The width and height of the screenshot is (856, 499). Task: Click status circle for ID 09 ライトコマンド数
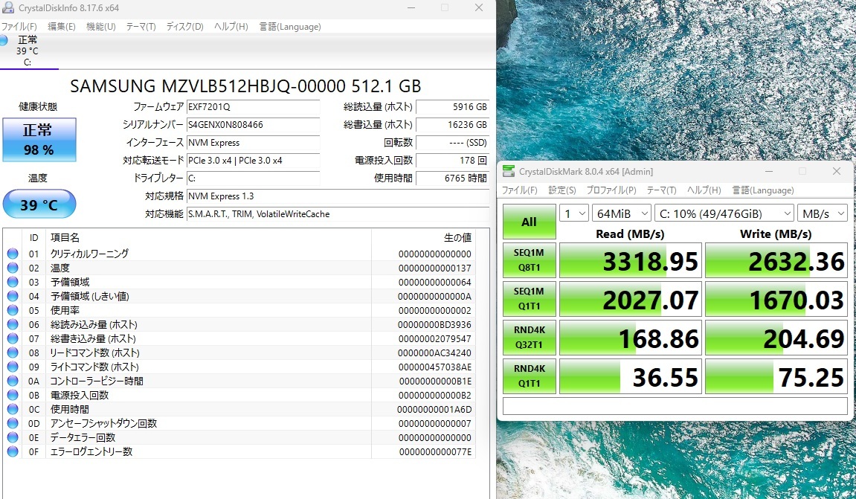(x=13, y=367)
